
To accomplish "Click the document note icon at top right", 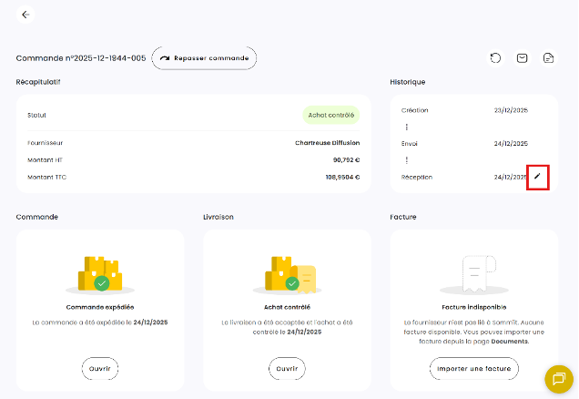I will [548, 58].
